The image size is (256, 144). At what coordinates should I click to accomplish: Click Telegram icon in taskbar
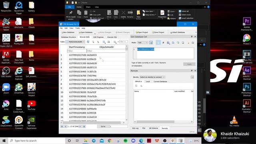pyautogui.click(x=94, y=140)
